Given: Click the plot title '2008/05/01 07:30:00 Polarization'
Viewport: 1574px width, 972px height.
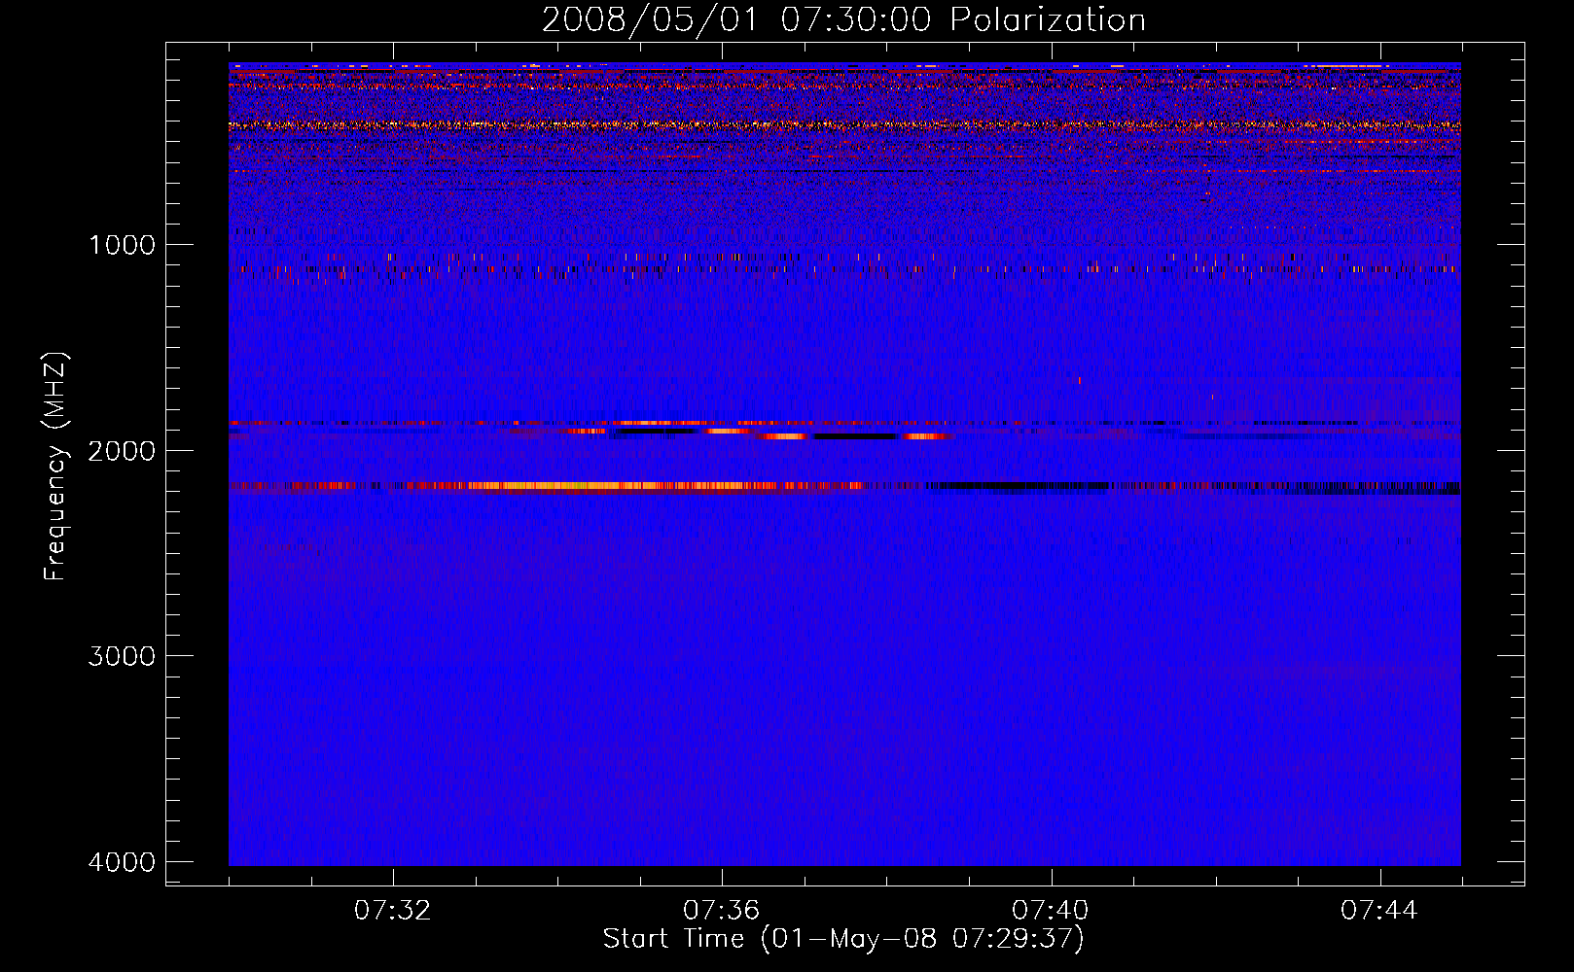Looking at the screenshot, I should [843, 20].
